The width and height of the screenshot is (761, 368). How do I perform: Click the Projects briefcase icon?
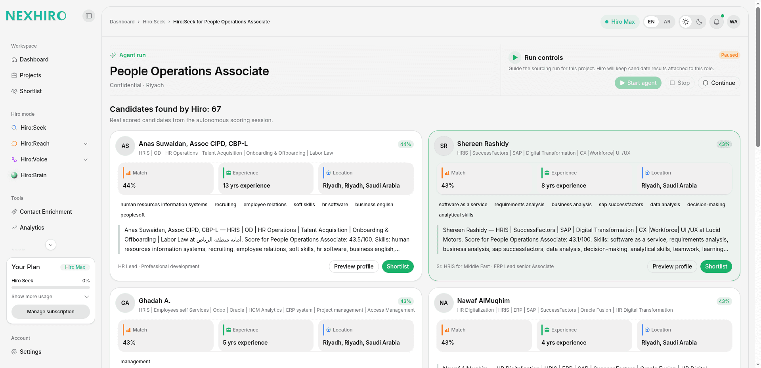[14, 75]
